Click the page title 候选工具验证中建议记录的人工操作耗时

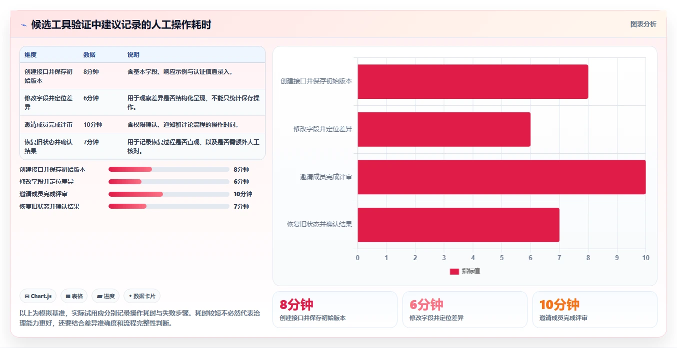[x=121, y=24]
